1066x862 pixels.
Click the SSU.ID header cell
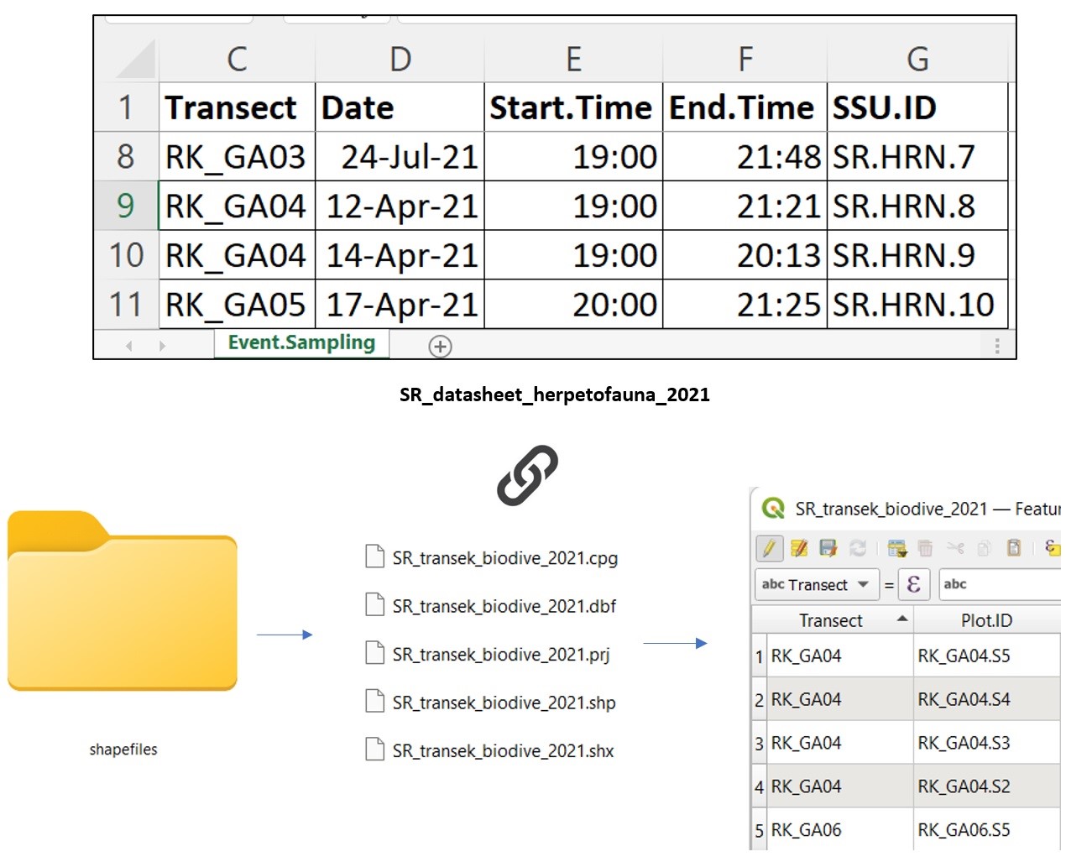click(917, 107)
